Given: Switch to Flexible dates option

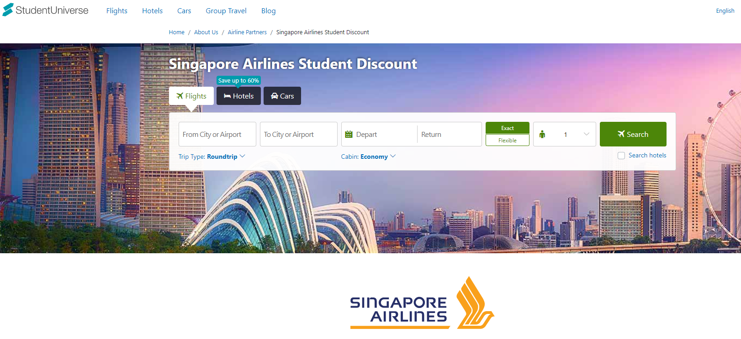Looking at the screenshot, I should tap(508, 140).
